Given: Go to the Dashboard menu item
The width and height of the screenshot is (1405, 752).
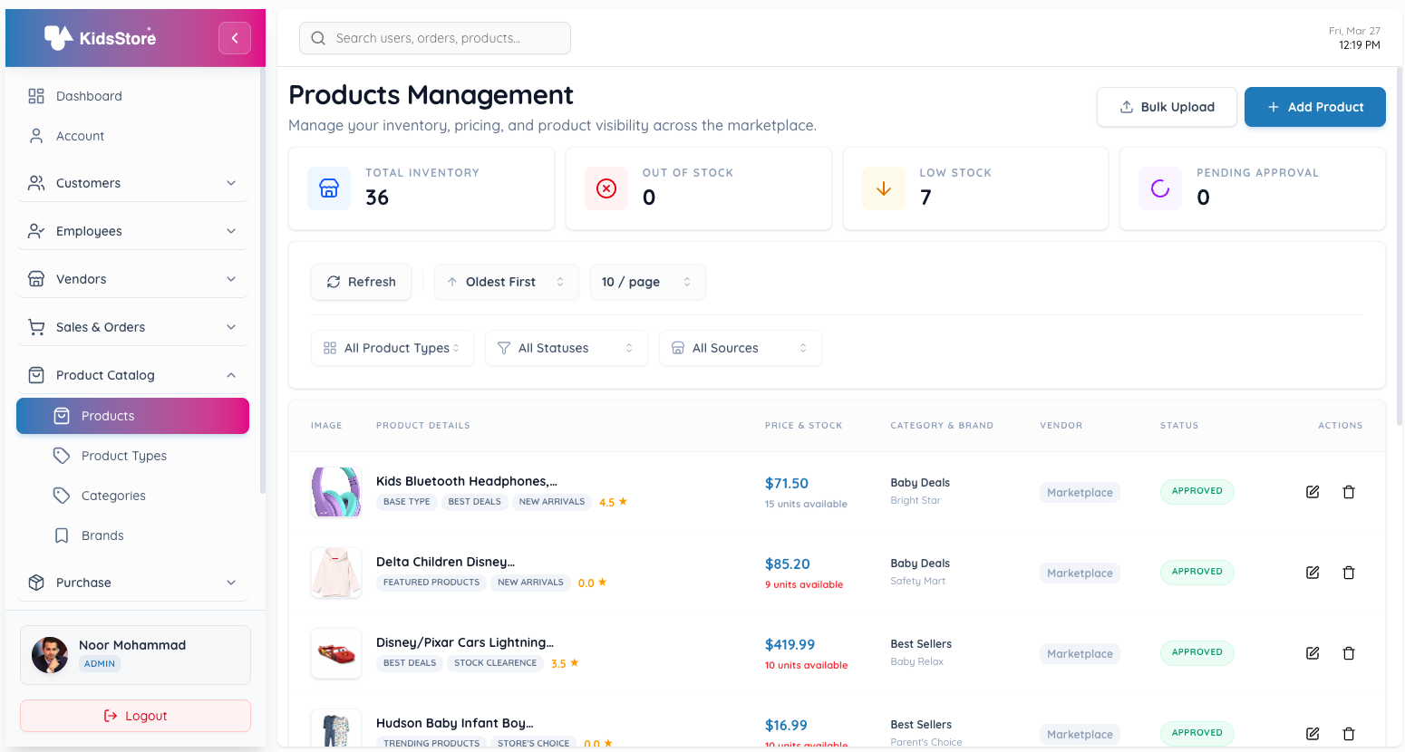Looking at the screenshot, I should pyautogui.click(x=88, y=95).
